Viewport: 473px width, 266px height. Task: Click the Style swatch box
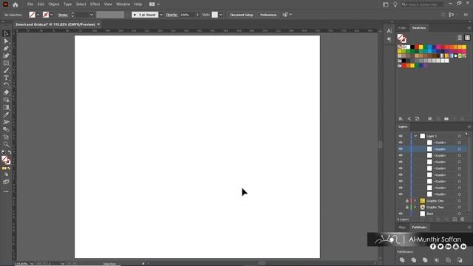215,15
